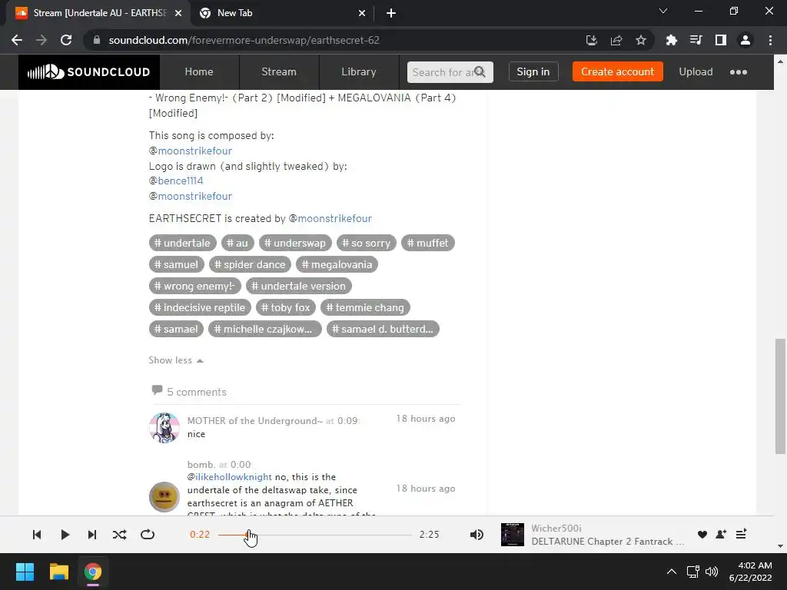Open taskbar volume control
Viewport: 787px width, 590px height.
coord(712,572)
